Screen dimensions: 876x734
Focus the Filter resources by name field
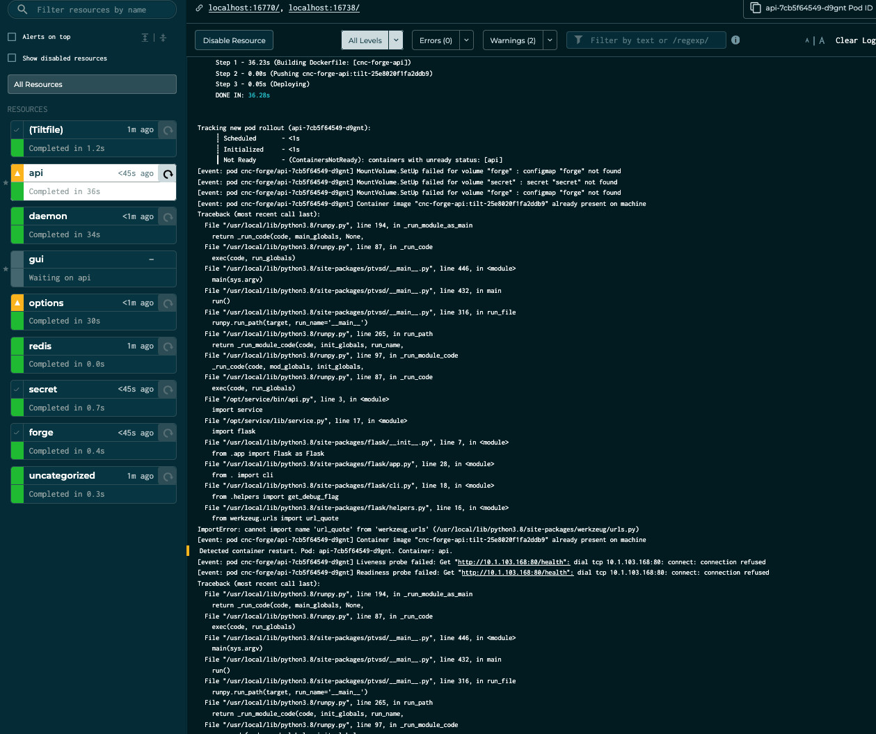pos(92,10)
